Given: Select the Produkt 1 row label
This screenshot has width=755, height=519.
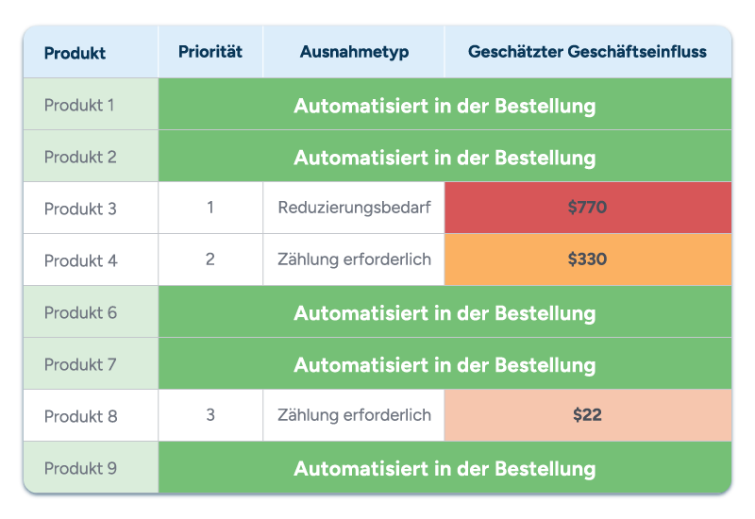Looking at the screenshot, I should click(91, 105).
